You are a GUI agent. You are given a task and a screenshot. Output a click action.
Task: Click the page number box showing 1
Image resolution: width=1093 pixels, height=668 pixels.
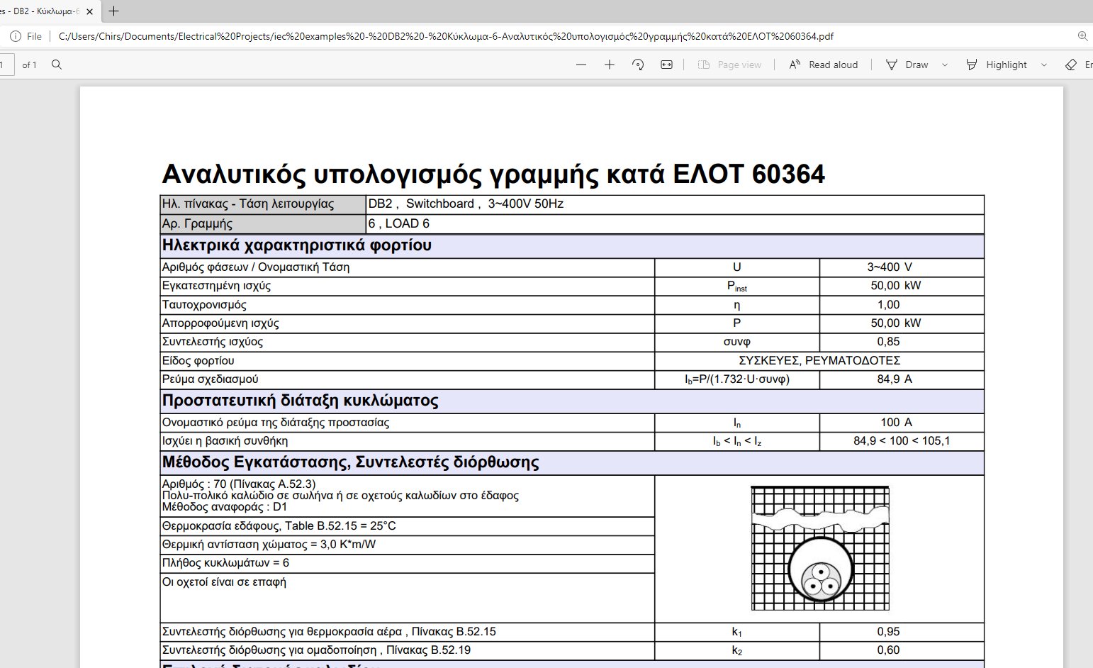6,65
